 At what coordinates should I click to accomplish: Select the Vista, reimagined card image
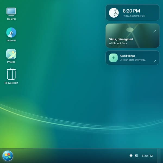pyautogui.click(x=133, y=36)
